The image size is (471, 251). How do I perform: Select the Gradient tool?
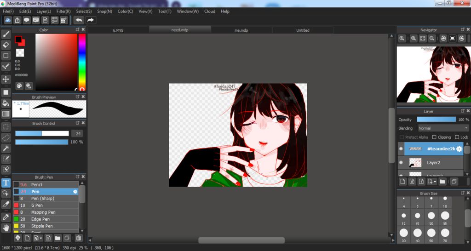tap(6, 114)
